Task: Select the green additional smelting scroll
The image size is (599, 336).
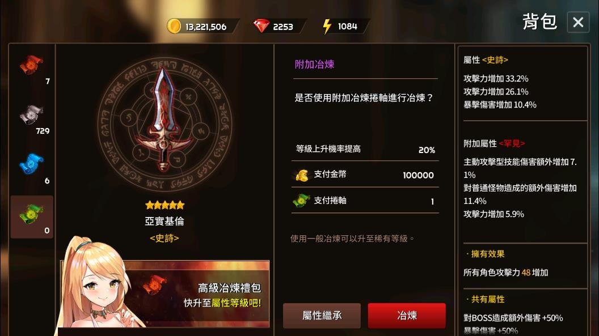Action: click(x=31, y=214)
